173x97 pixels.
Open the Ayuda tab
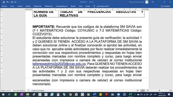click(88, 6)
